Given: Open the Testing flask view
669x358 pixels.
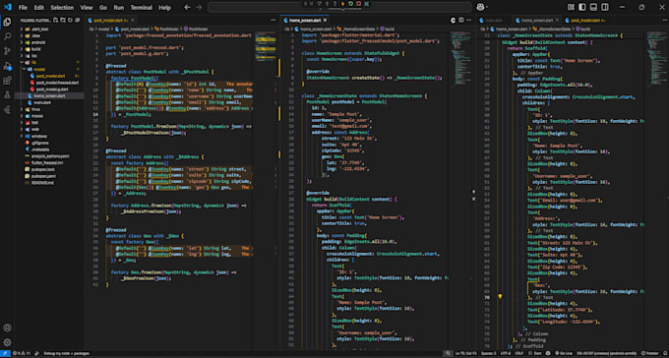Looking at the screenshot, I should pyautogui.click(x=7, y=94).
